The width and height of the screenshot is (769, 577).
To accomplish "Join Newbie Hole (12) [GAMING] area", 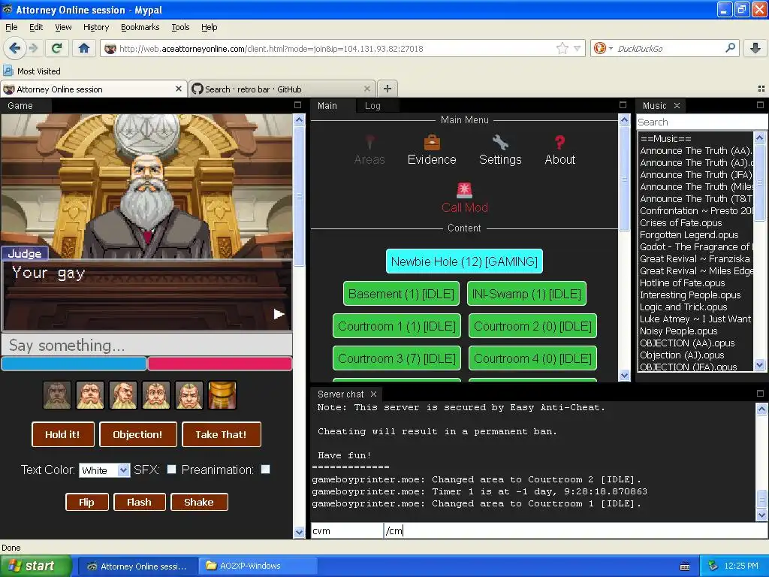I will (x=464, y=261).
